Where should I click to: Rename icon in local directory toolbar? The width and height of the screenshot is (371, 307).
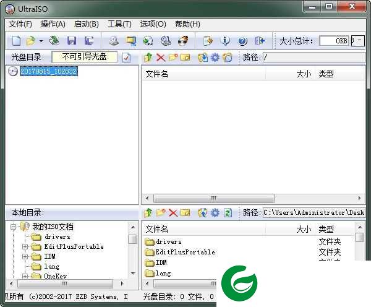point(185,213)
